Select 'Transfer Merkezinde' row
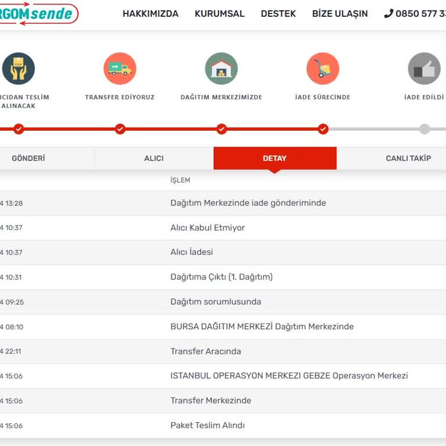446x446 pixels. click(223, 401)
